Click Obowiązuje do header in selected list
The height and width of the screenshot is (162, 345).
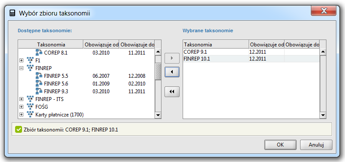(302, 45)
